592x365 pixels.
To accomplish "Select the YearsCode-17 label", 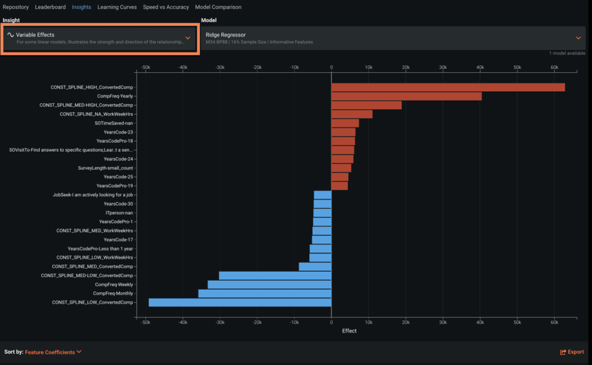I will pos(119,240).
